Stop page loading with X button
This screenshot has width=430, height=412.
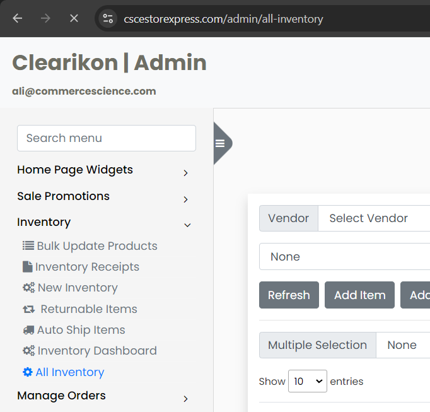click(74, 18)
